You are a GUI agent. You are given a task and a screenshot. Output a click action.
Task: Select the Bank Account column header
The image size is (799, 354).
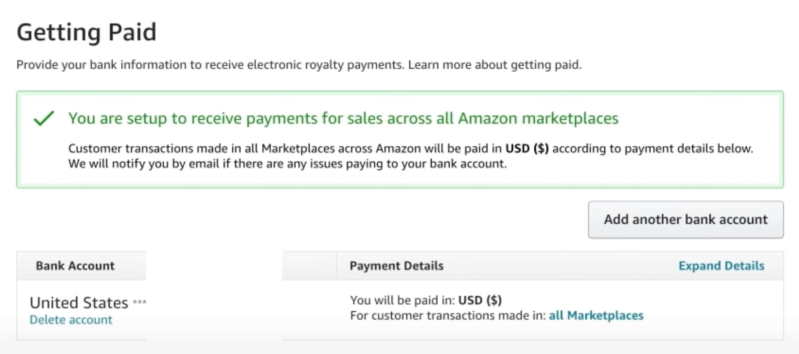[x=75, y=266]
